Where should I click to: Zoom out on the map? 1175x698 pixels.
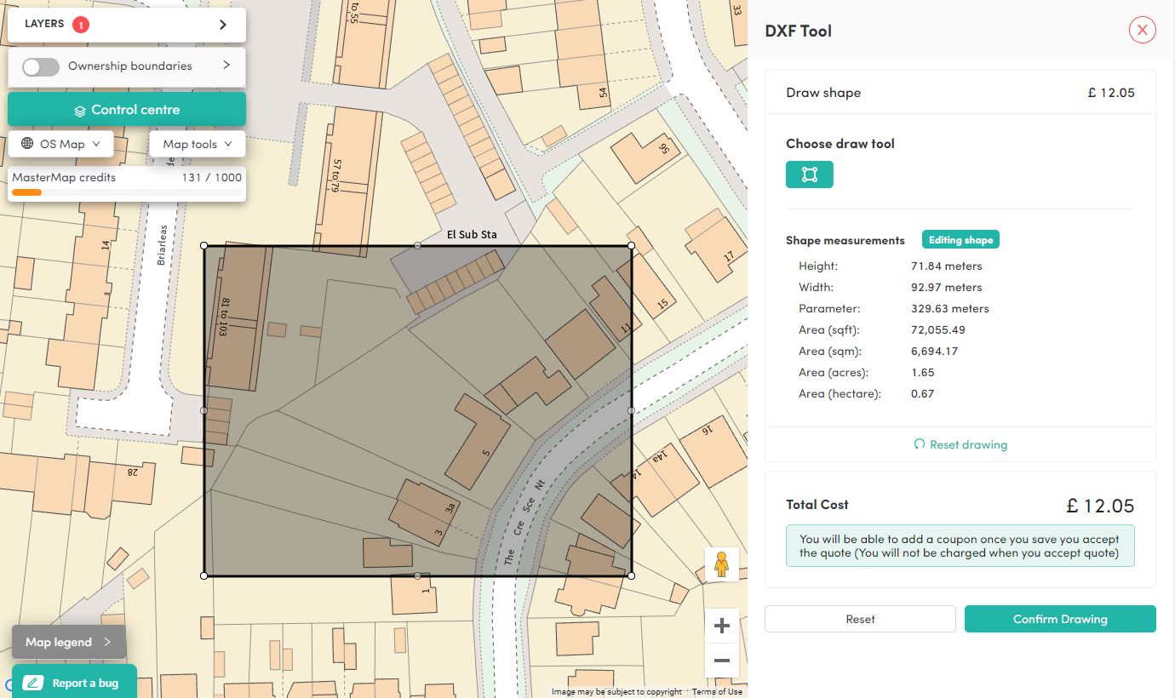[x=722, y=661]
